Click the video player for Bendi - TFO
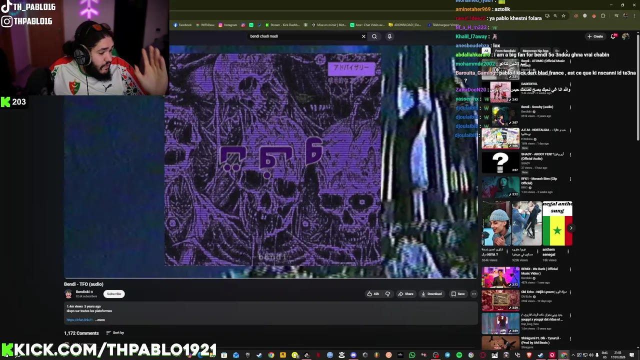Viewport: 640px width, 360px height. (x=270, y=161)
